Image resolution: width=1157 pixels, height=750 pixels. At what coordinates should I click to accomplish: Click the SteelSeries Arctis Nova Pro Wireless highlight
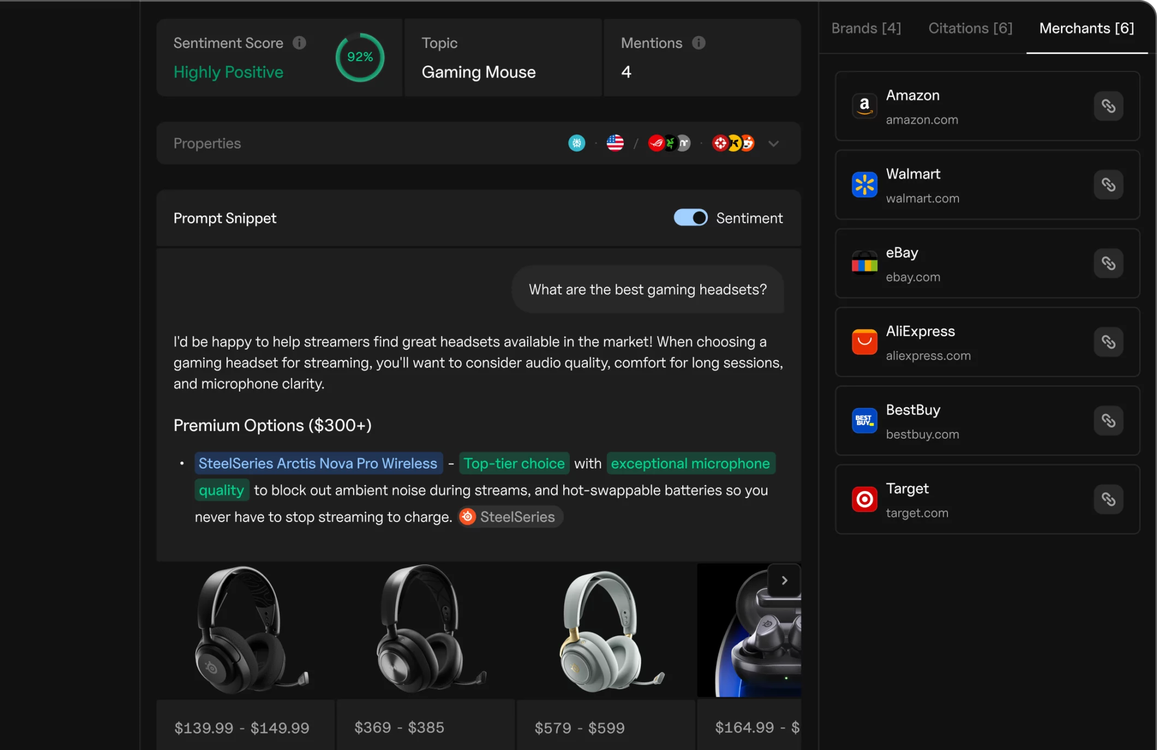pos(318,463)
